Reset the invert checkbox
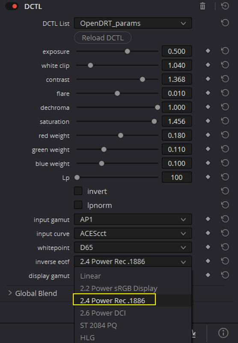 point(225,191)
